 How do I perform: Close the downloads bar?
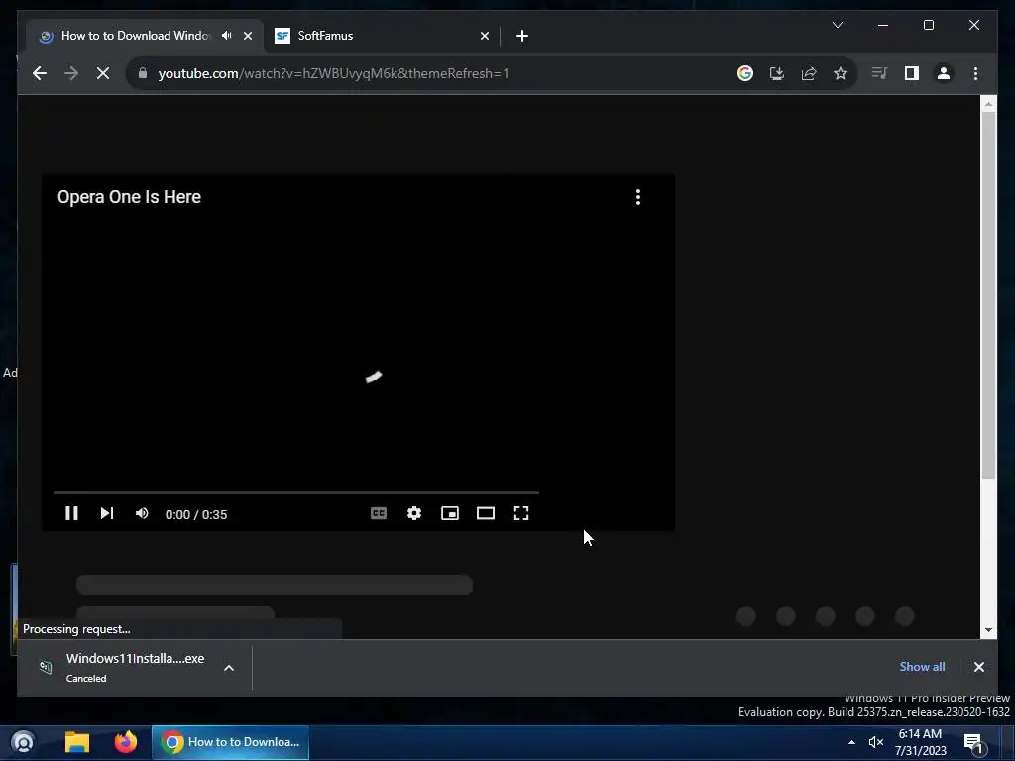pyautogui.click(x=978, y=667)
